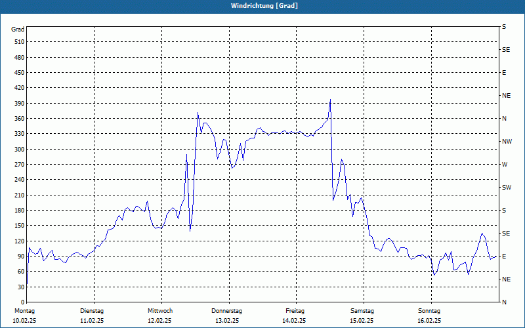Click the 'W' compass label on the right axis

505,165
